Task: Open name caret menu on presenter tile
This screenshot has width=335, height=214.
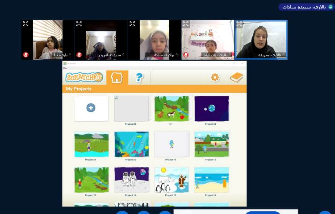Action: coord(284,55)
